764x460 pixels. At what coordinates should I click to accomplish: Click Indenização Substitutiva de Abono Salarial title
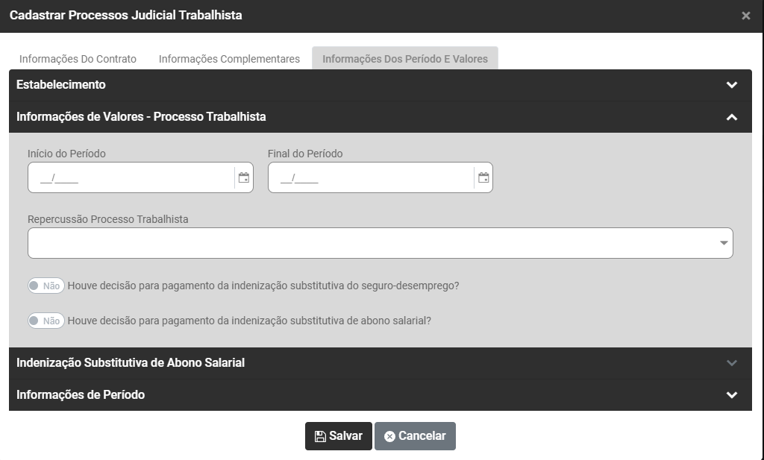coord(131,363)
